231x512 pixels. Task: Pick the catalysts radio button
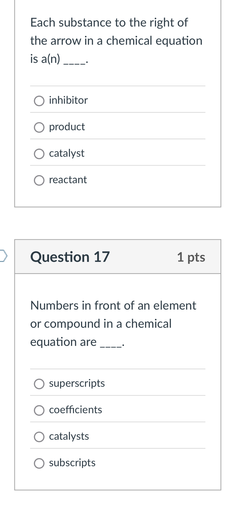39,437
